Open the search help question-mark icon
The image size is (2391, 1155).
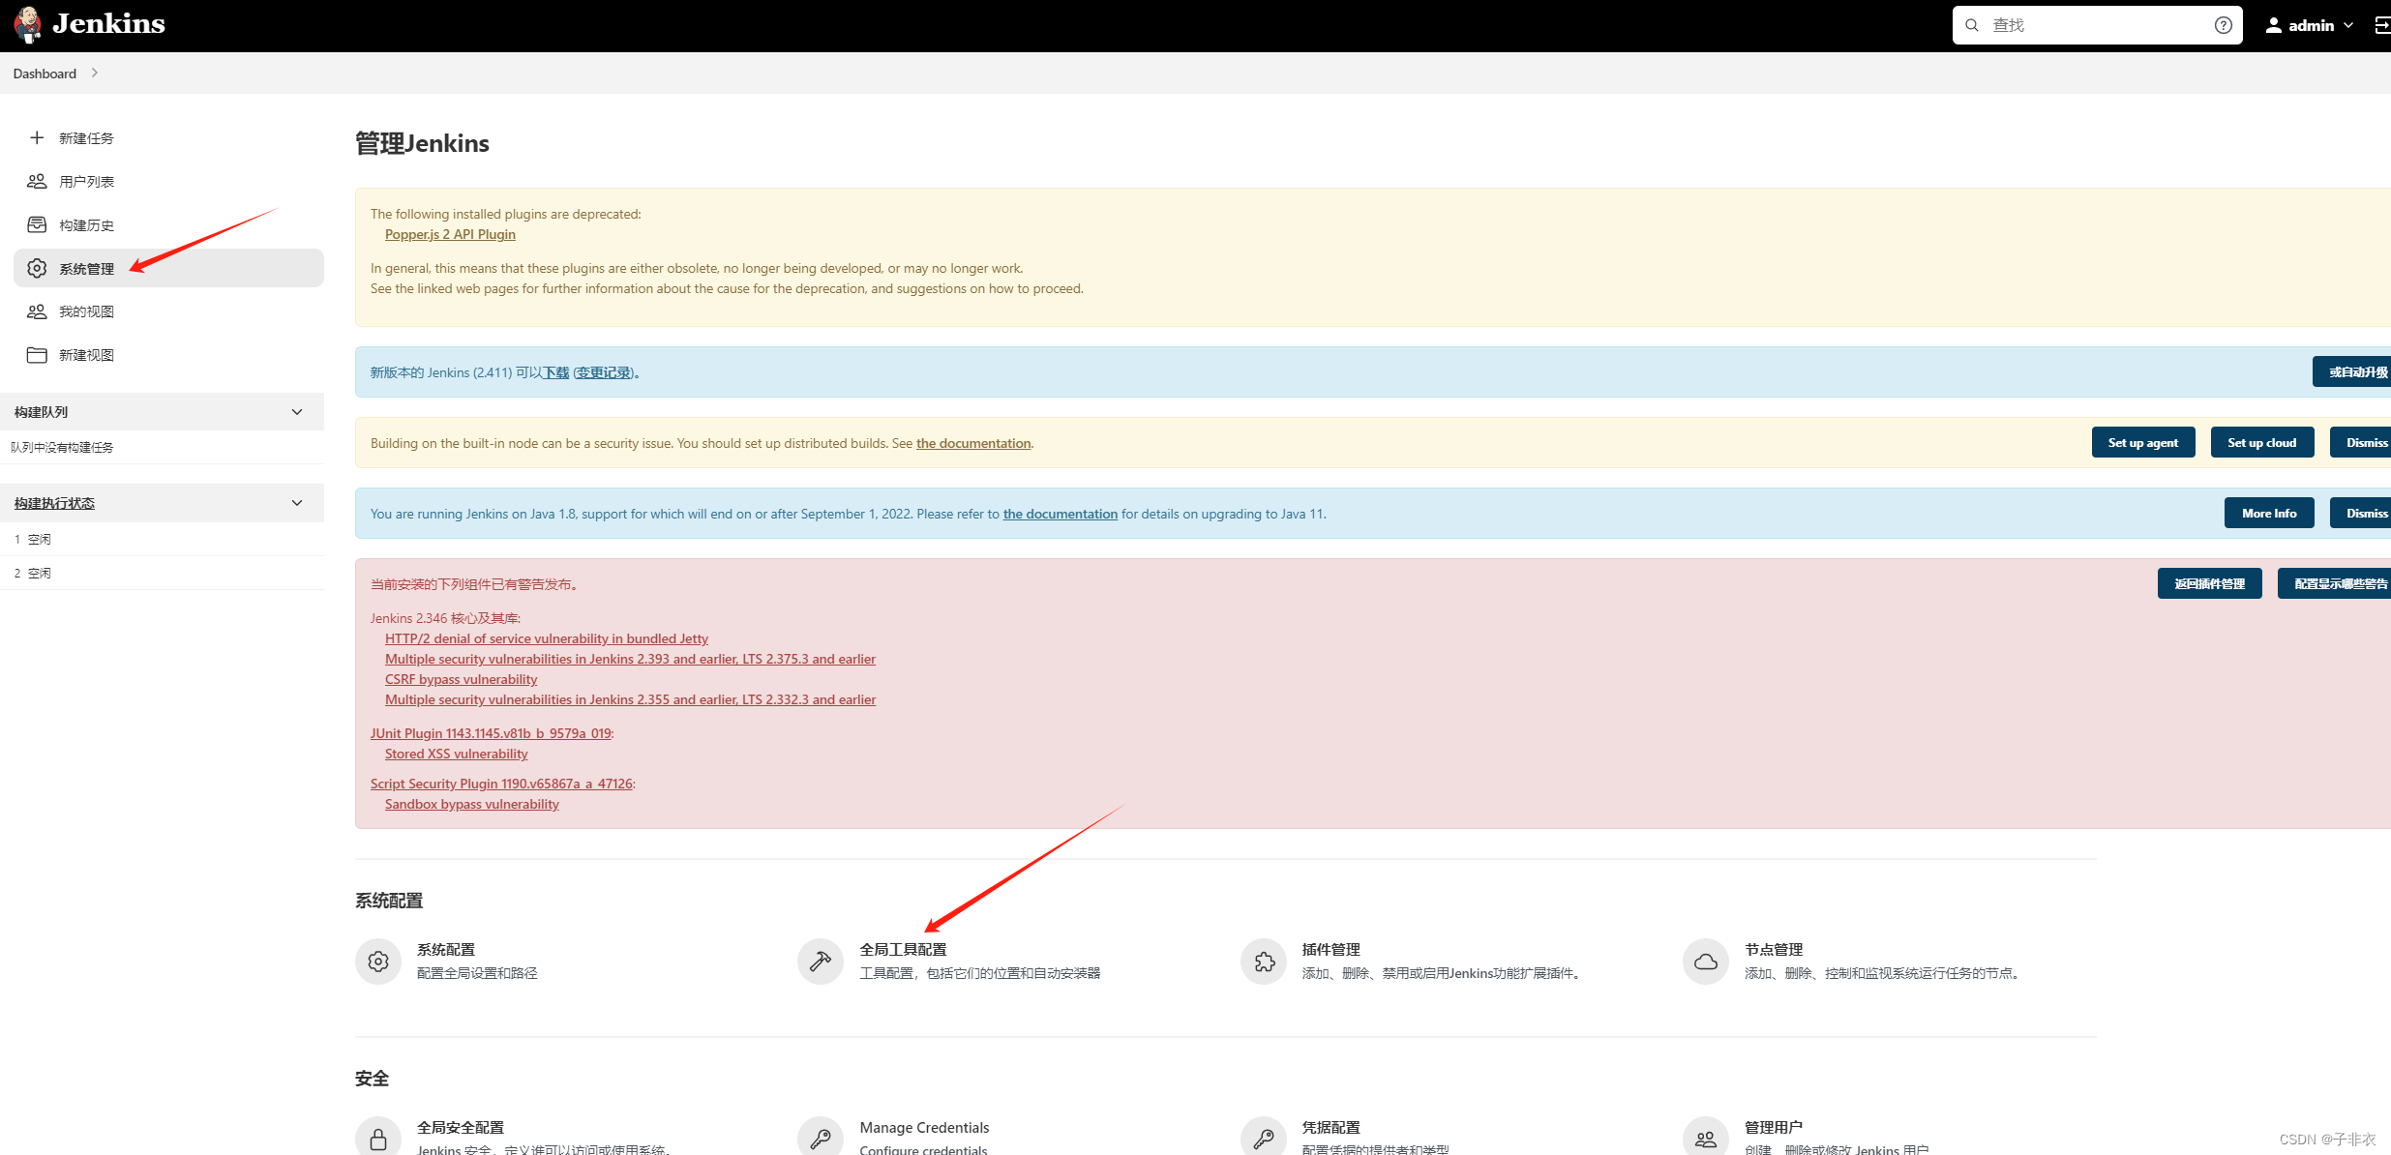click(2224, 25)
